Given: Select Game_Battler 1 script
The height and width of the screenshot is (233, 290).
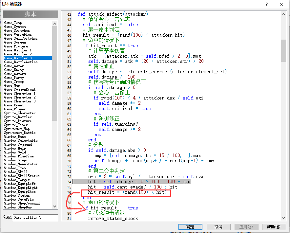Looking at the screenshot, I should [18, 50].
